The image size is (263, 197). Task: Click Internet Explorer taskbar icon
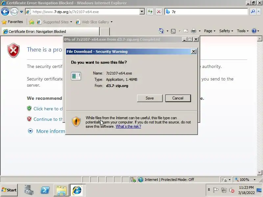(x=77, y=190)
